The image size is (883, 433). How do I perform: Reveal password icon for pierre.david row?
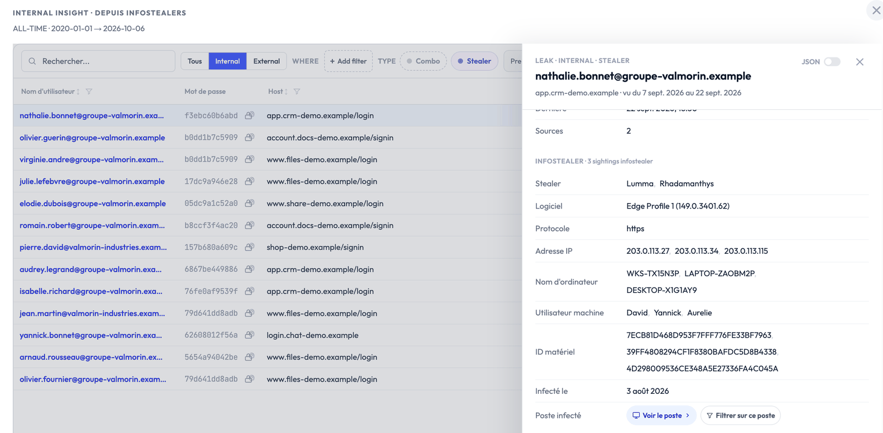click(249, 247)
